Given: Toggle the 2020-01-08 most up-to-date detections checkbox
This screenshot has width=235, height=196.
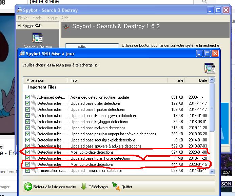Looking at the screenshot, I should click(x=27, y=152).
